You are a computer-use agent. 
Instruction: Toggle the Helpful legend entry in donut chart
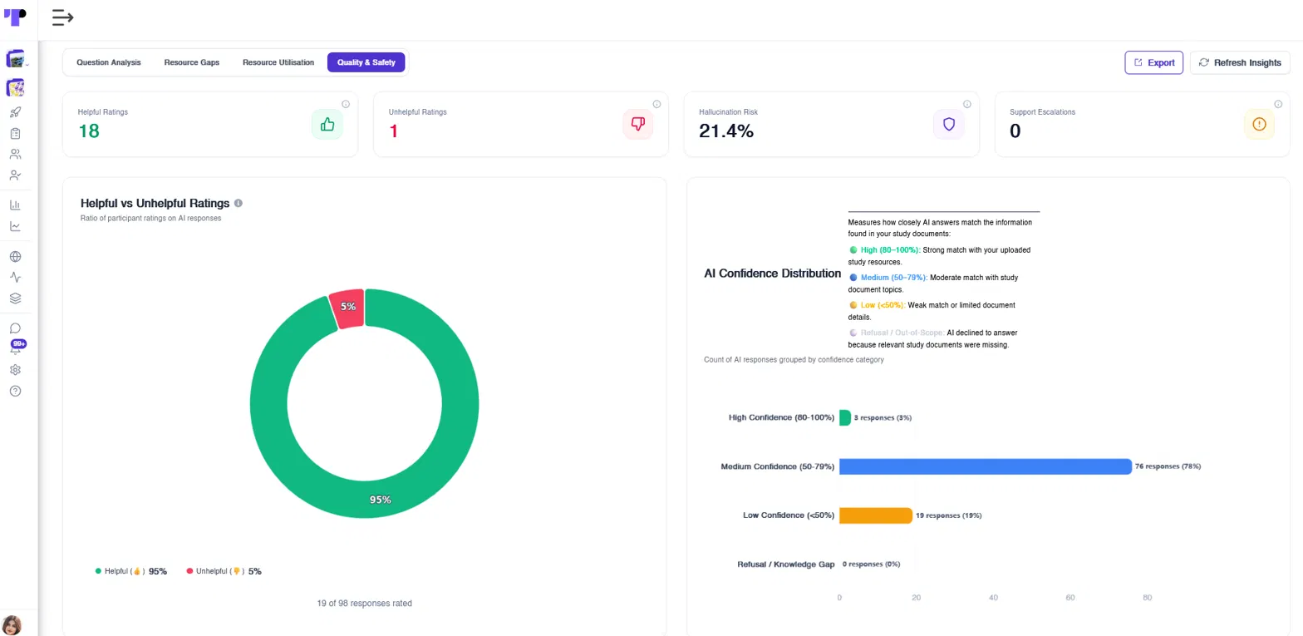coord(131,571)
